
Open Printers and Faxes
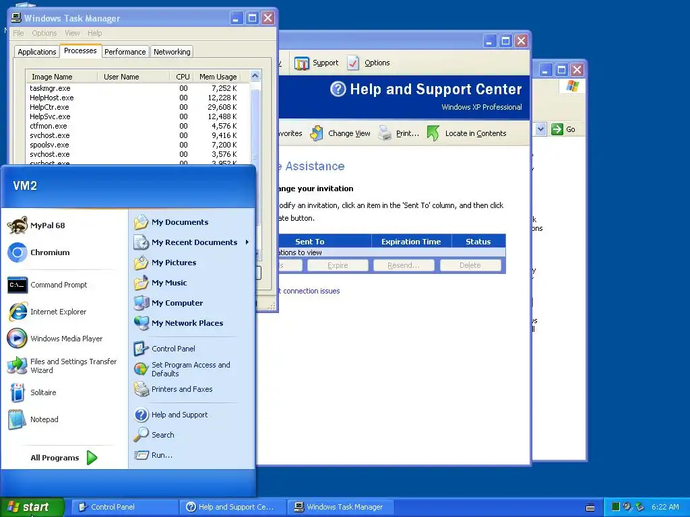click(173, 389)
